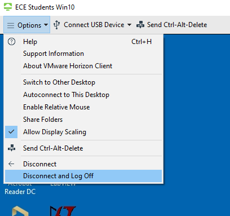Click the question mark Help icon
Viewport: 230px width, 216px height.
pyautogui.click(x=11, y=42)
